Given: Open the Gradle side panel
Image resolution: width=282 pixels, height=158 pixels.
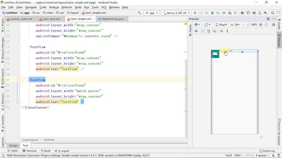Looking at the screenshot, I should pyautogui.click(x=279, y=24).
